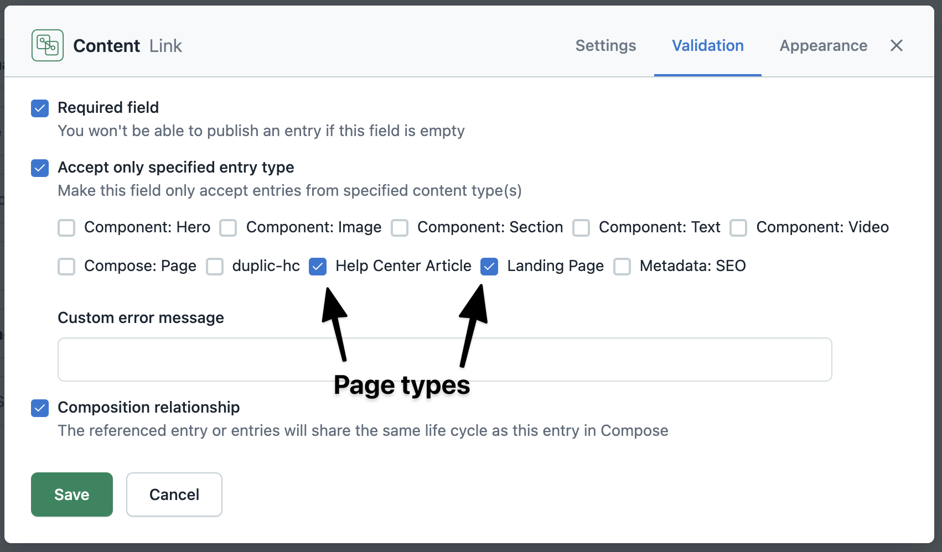
Task: Uncheck the Required field checkbox
Action: [40, 108]
